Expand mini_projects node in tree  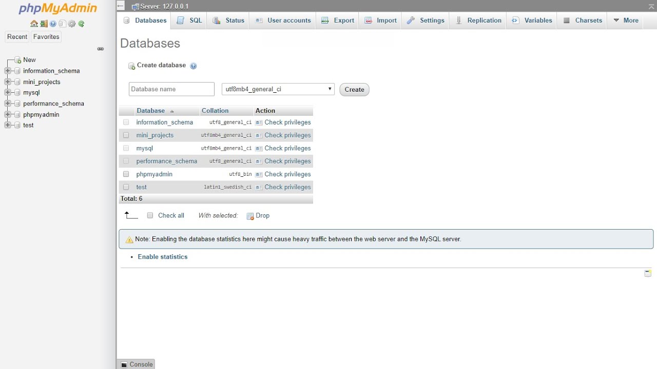[x=8, y=82]
